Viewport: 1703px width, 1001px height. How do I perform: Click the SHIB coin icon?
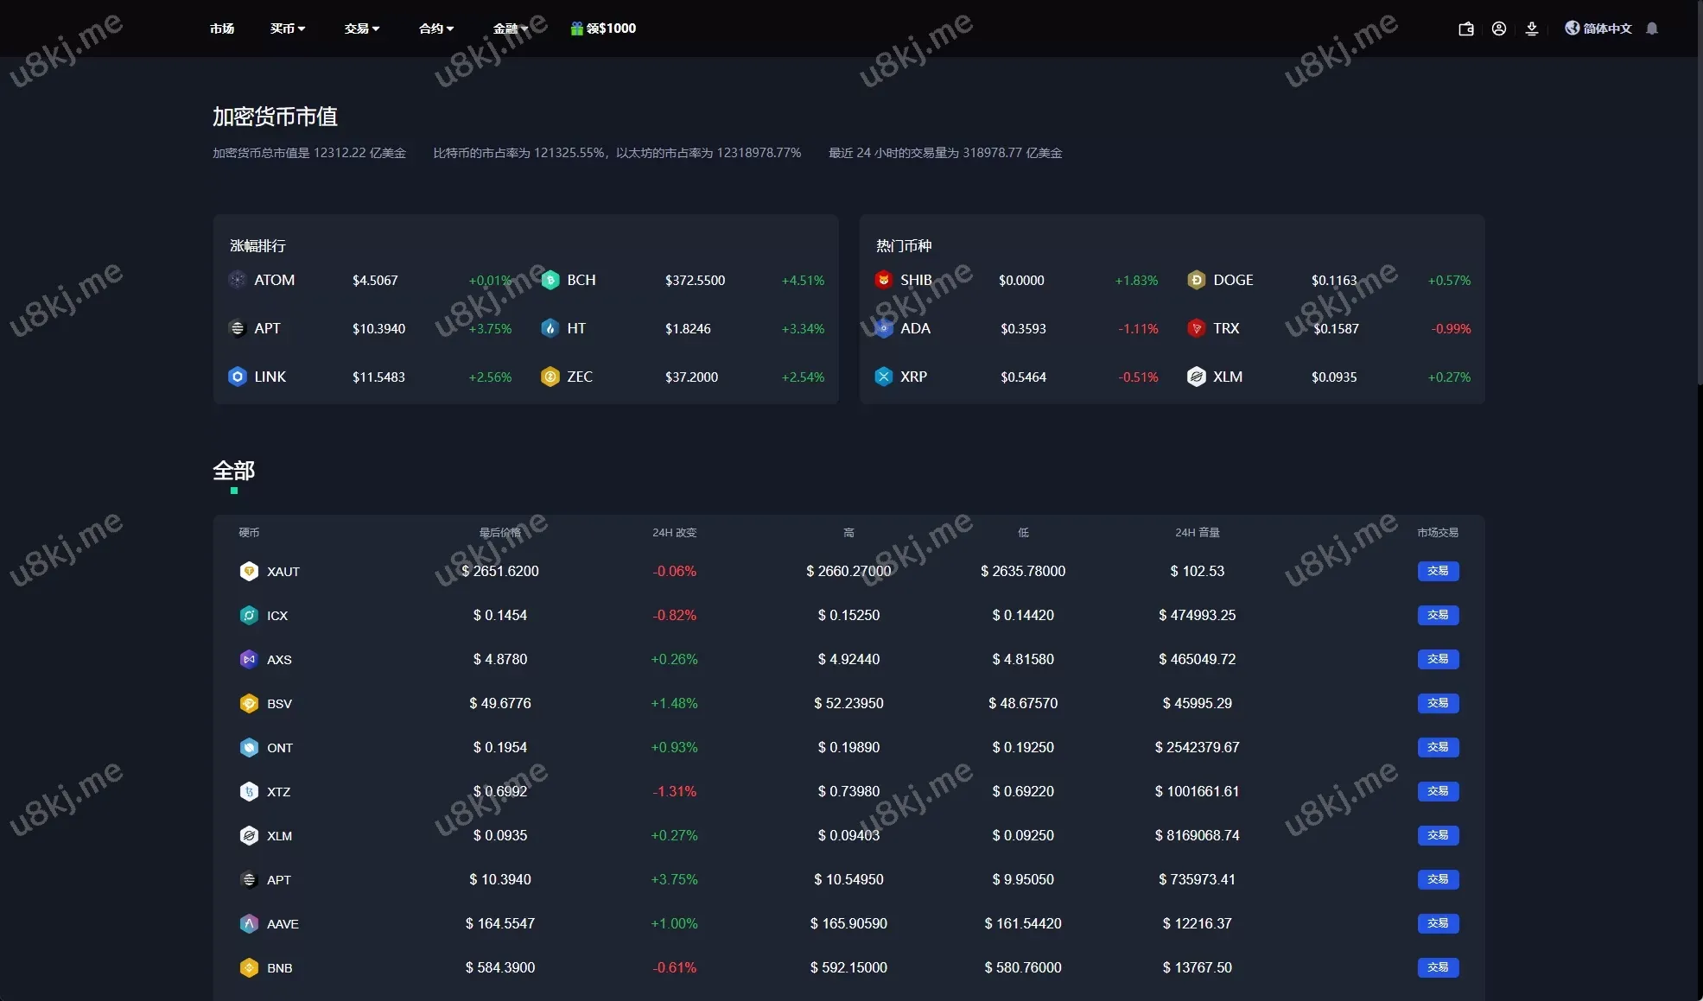pyautogui.click(x=883, y=280)
